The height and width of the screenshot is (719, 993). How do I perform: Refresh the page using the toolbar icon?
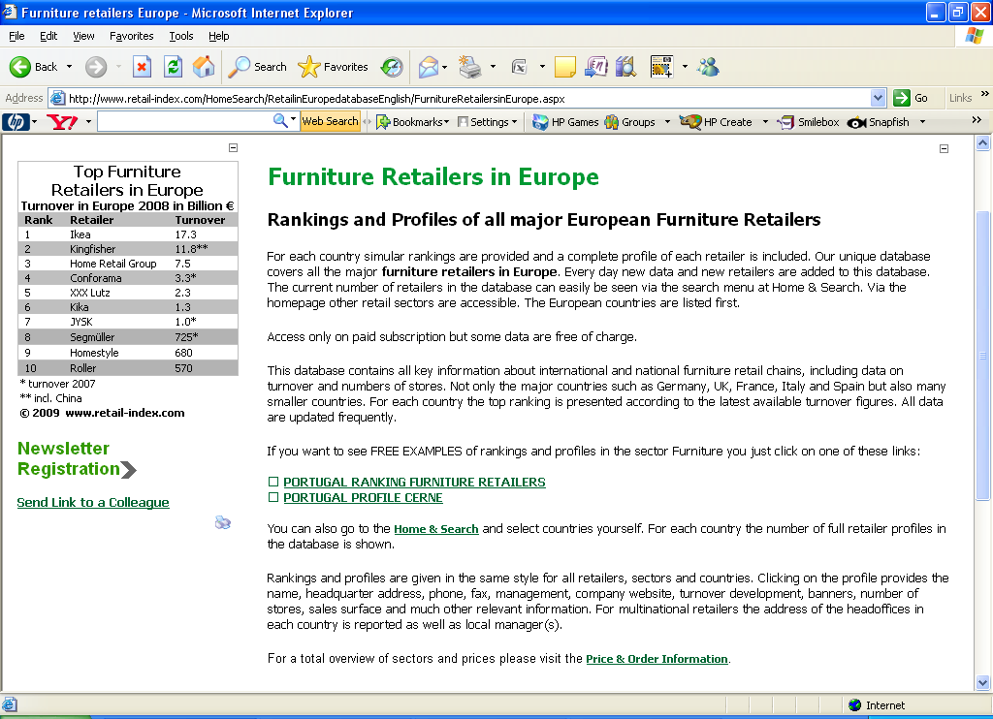(x=173, y=67)
